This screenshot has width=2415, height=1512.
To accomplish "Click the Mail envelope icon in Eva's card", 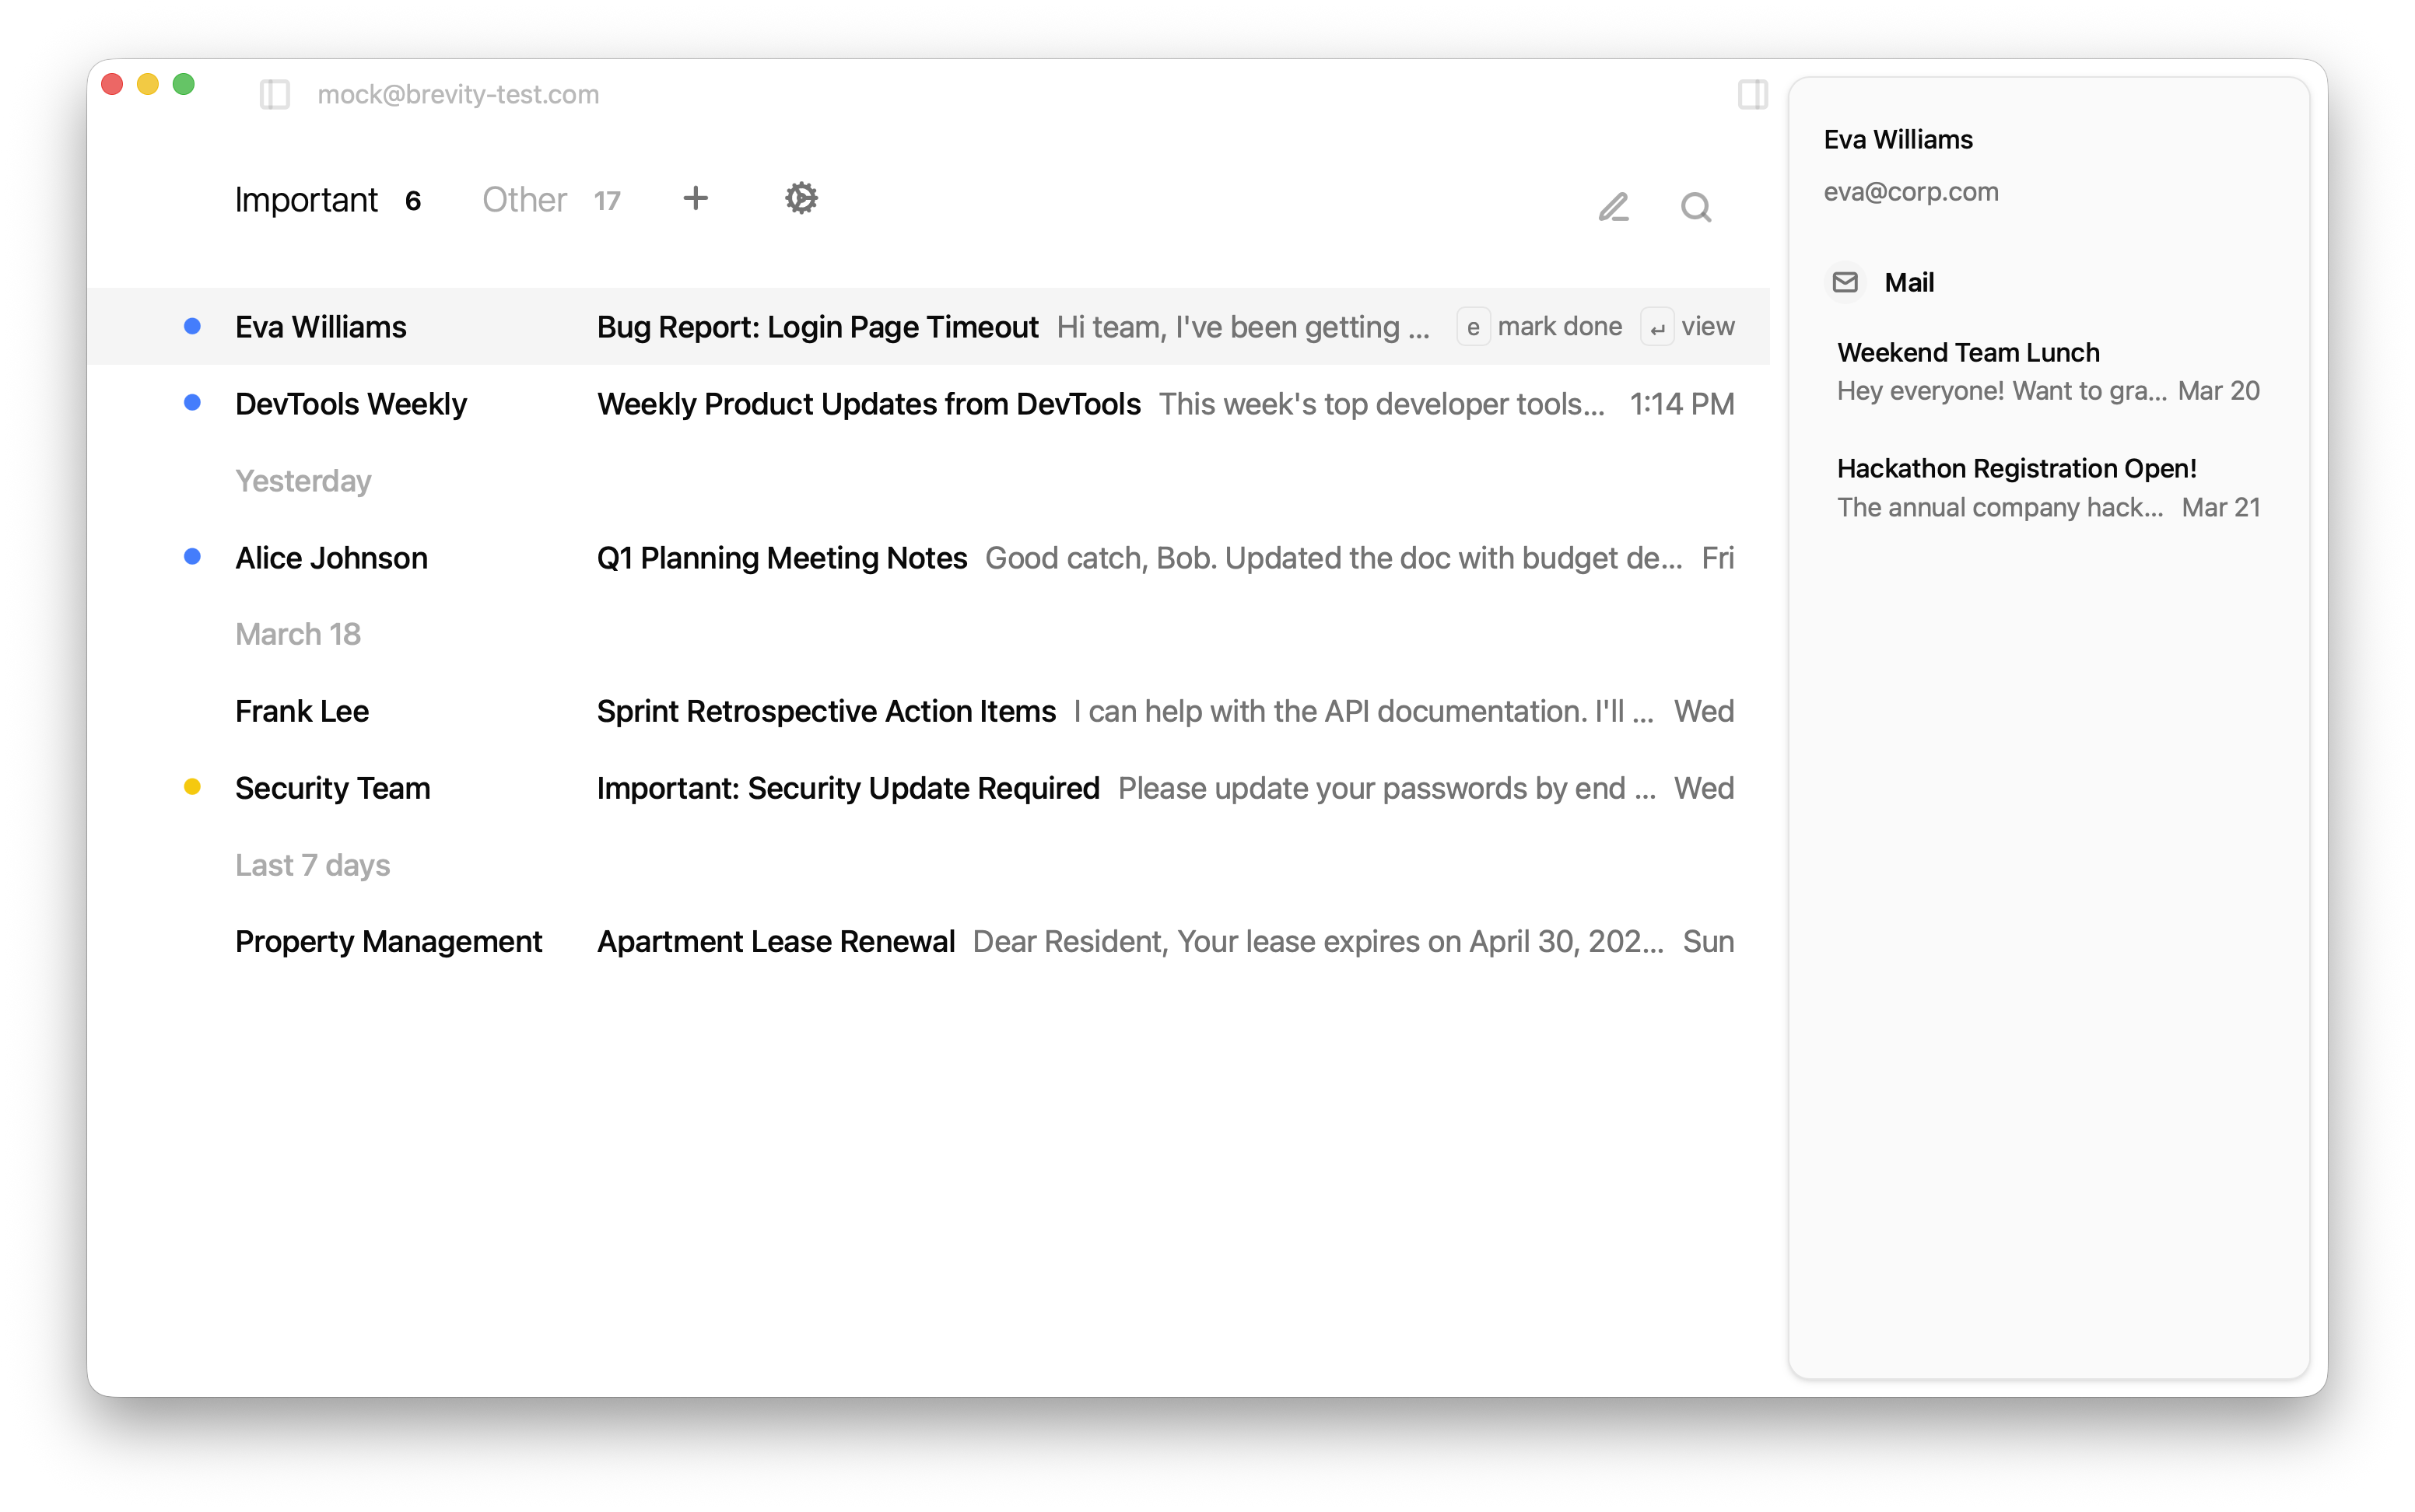I will [x=1845, y=282].
